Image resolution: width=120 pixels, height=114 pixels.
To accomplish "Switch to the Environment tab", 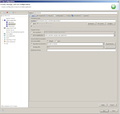I will (x=76, y=16).
